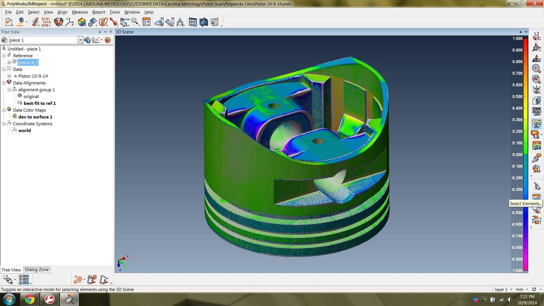Expand the piston.X_T reference node
The height and width of the screenshot is (306, 544).
[x=9, y=63]
